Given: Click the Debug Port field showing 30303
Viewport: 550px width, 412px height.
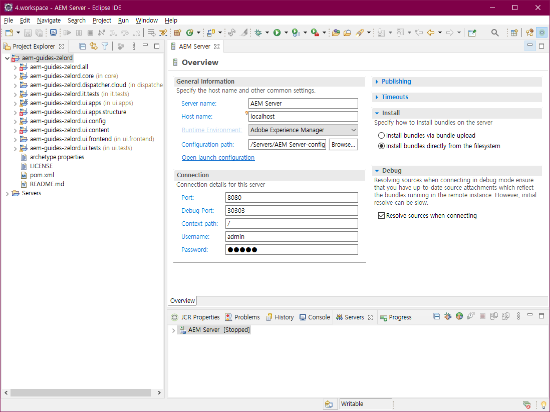Looking at the screenshot, I should click(x=292, y=210).
